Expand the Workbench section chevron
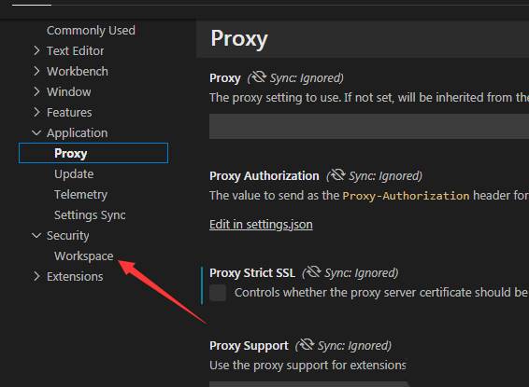This screenshot has width=529, height=387. [36, 72]
